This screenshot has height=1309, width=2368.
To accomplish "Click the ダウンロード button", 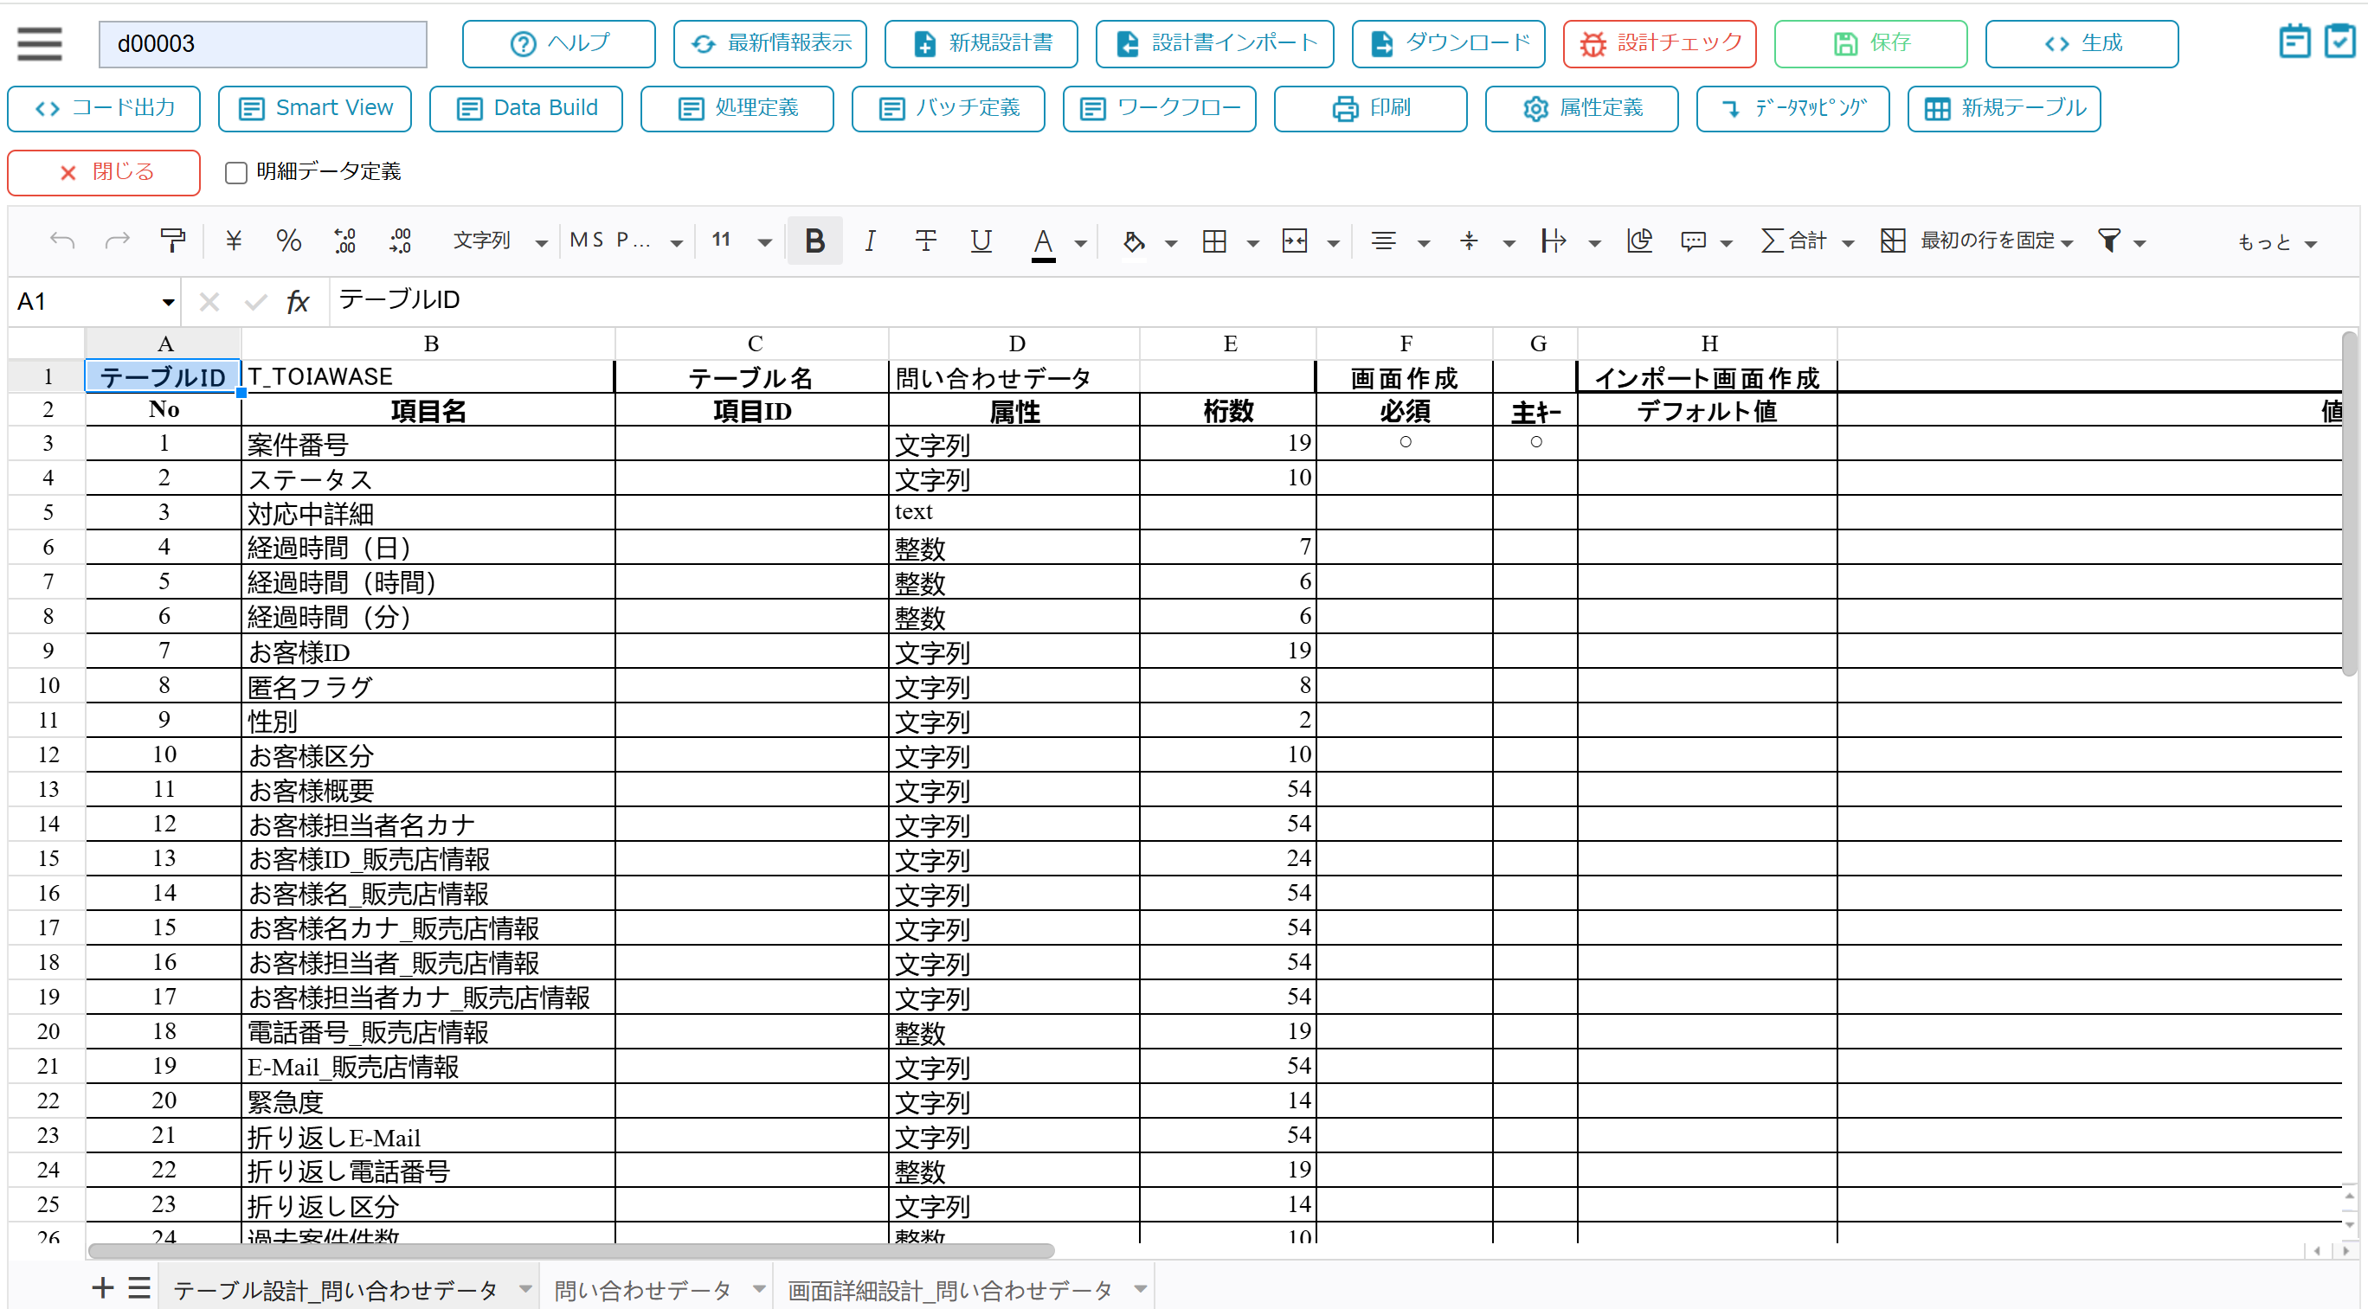I will pyautogui.click(x=1448, y=43).
